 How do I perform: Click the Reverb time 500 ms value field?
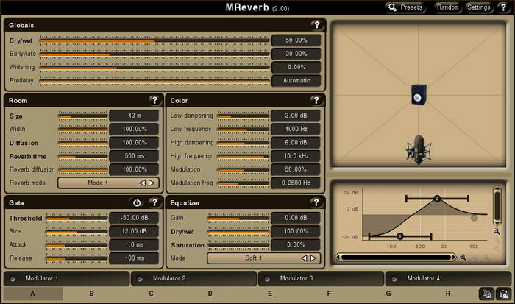tap(135, 156)
